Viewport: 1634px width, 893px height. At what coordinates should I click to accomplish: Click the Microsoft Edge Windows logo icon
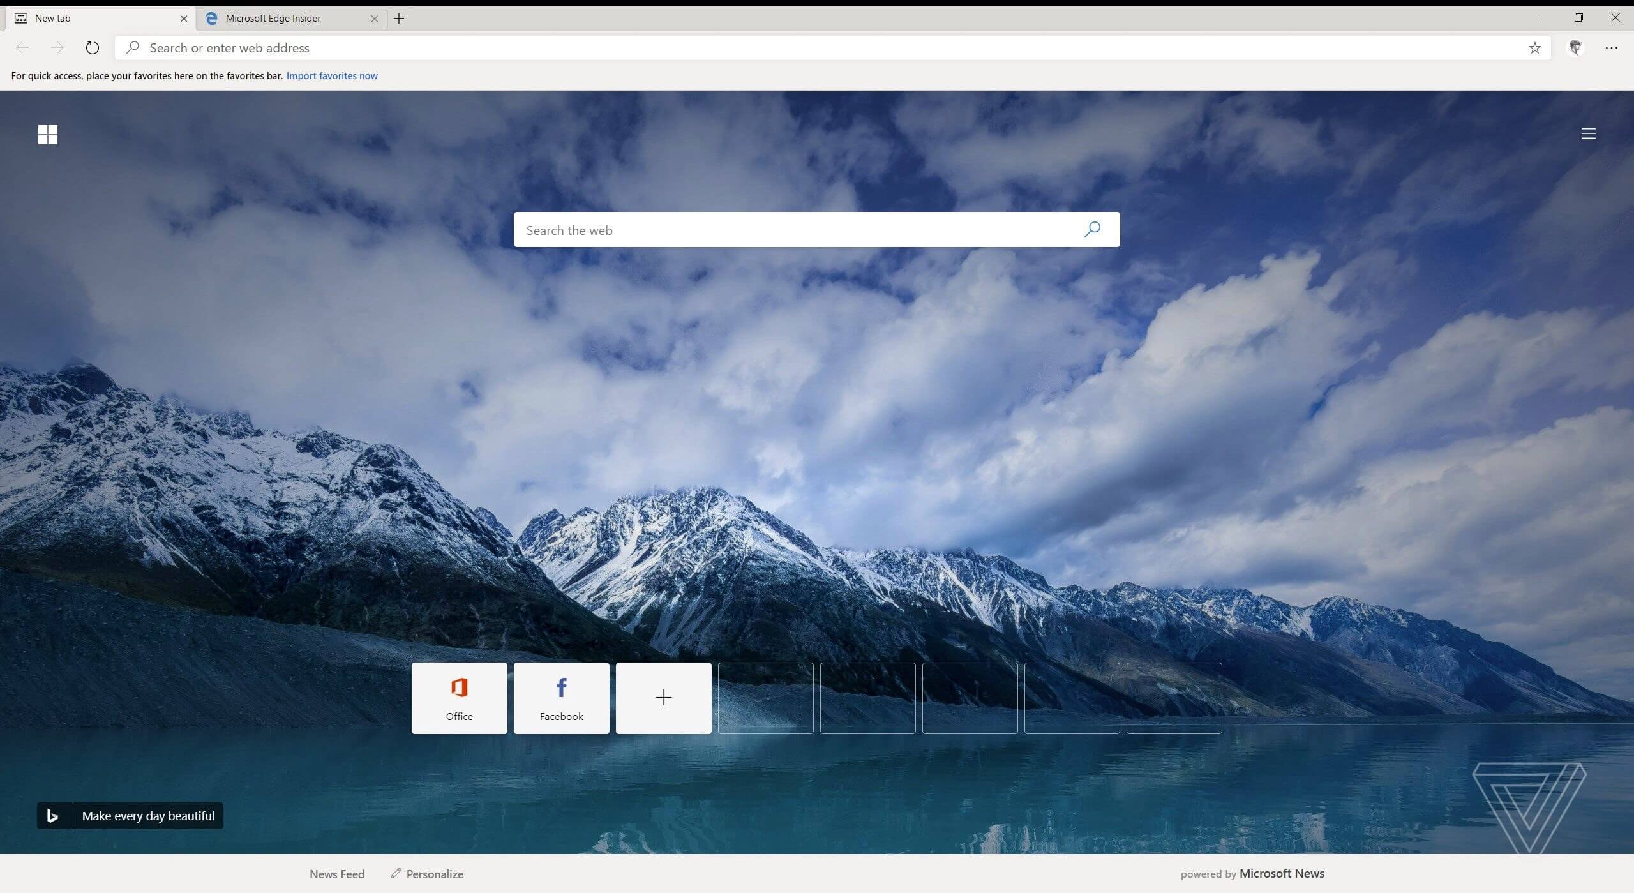(x=47, y=133)
